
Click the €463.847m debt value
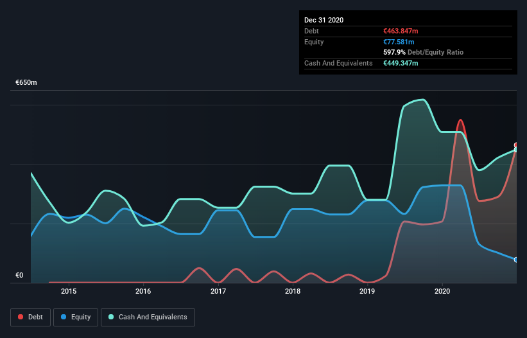(x=401, y=31)
